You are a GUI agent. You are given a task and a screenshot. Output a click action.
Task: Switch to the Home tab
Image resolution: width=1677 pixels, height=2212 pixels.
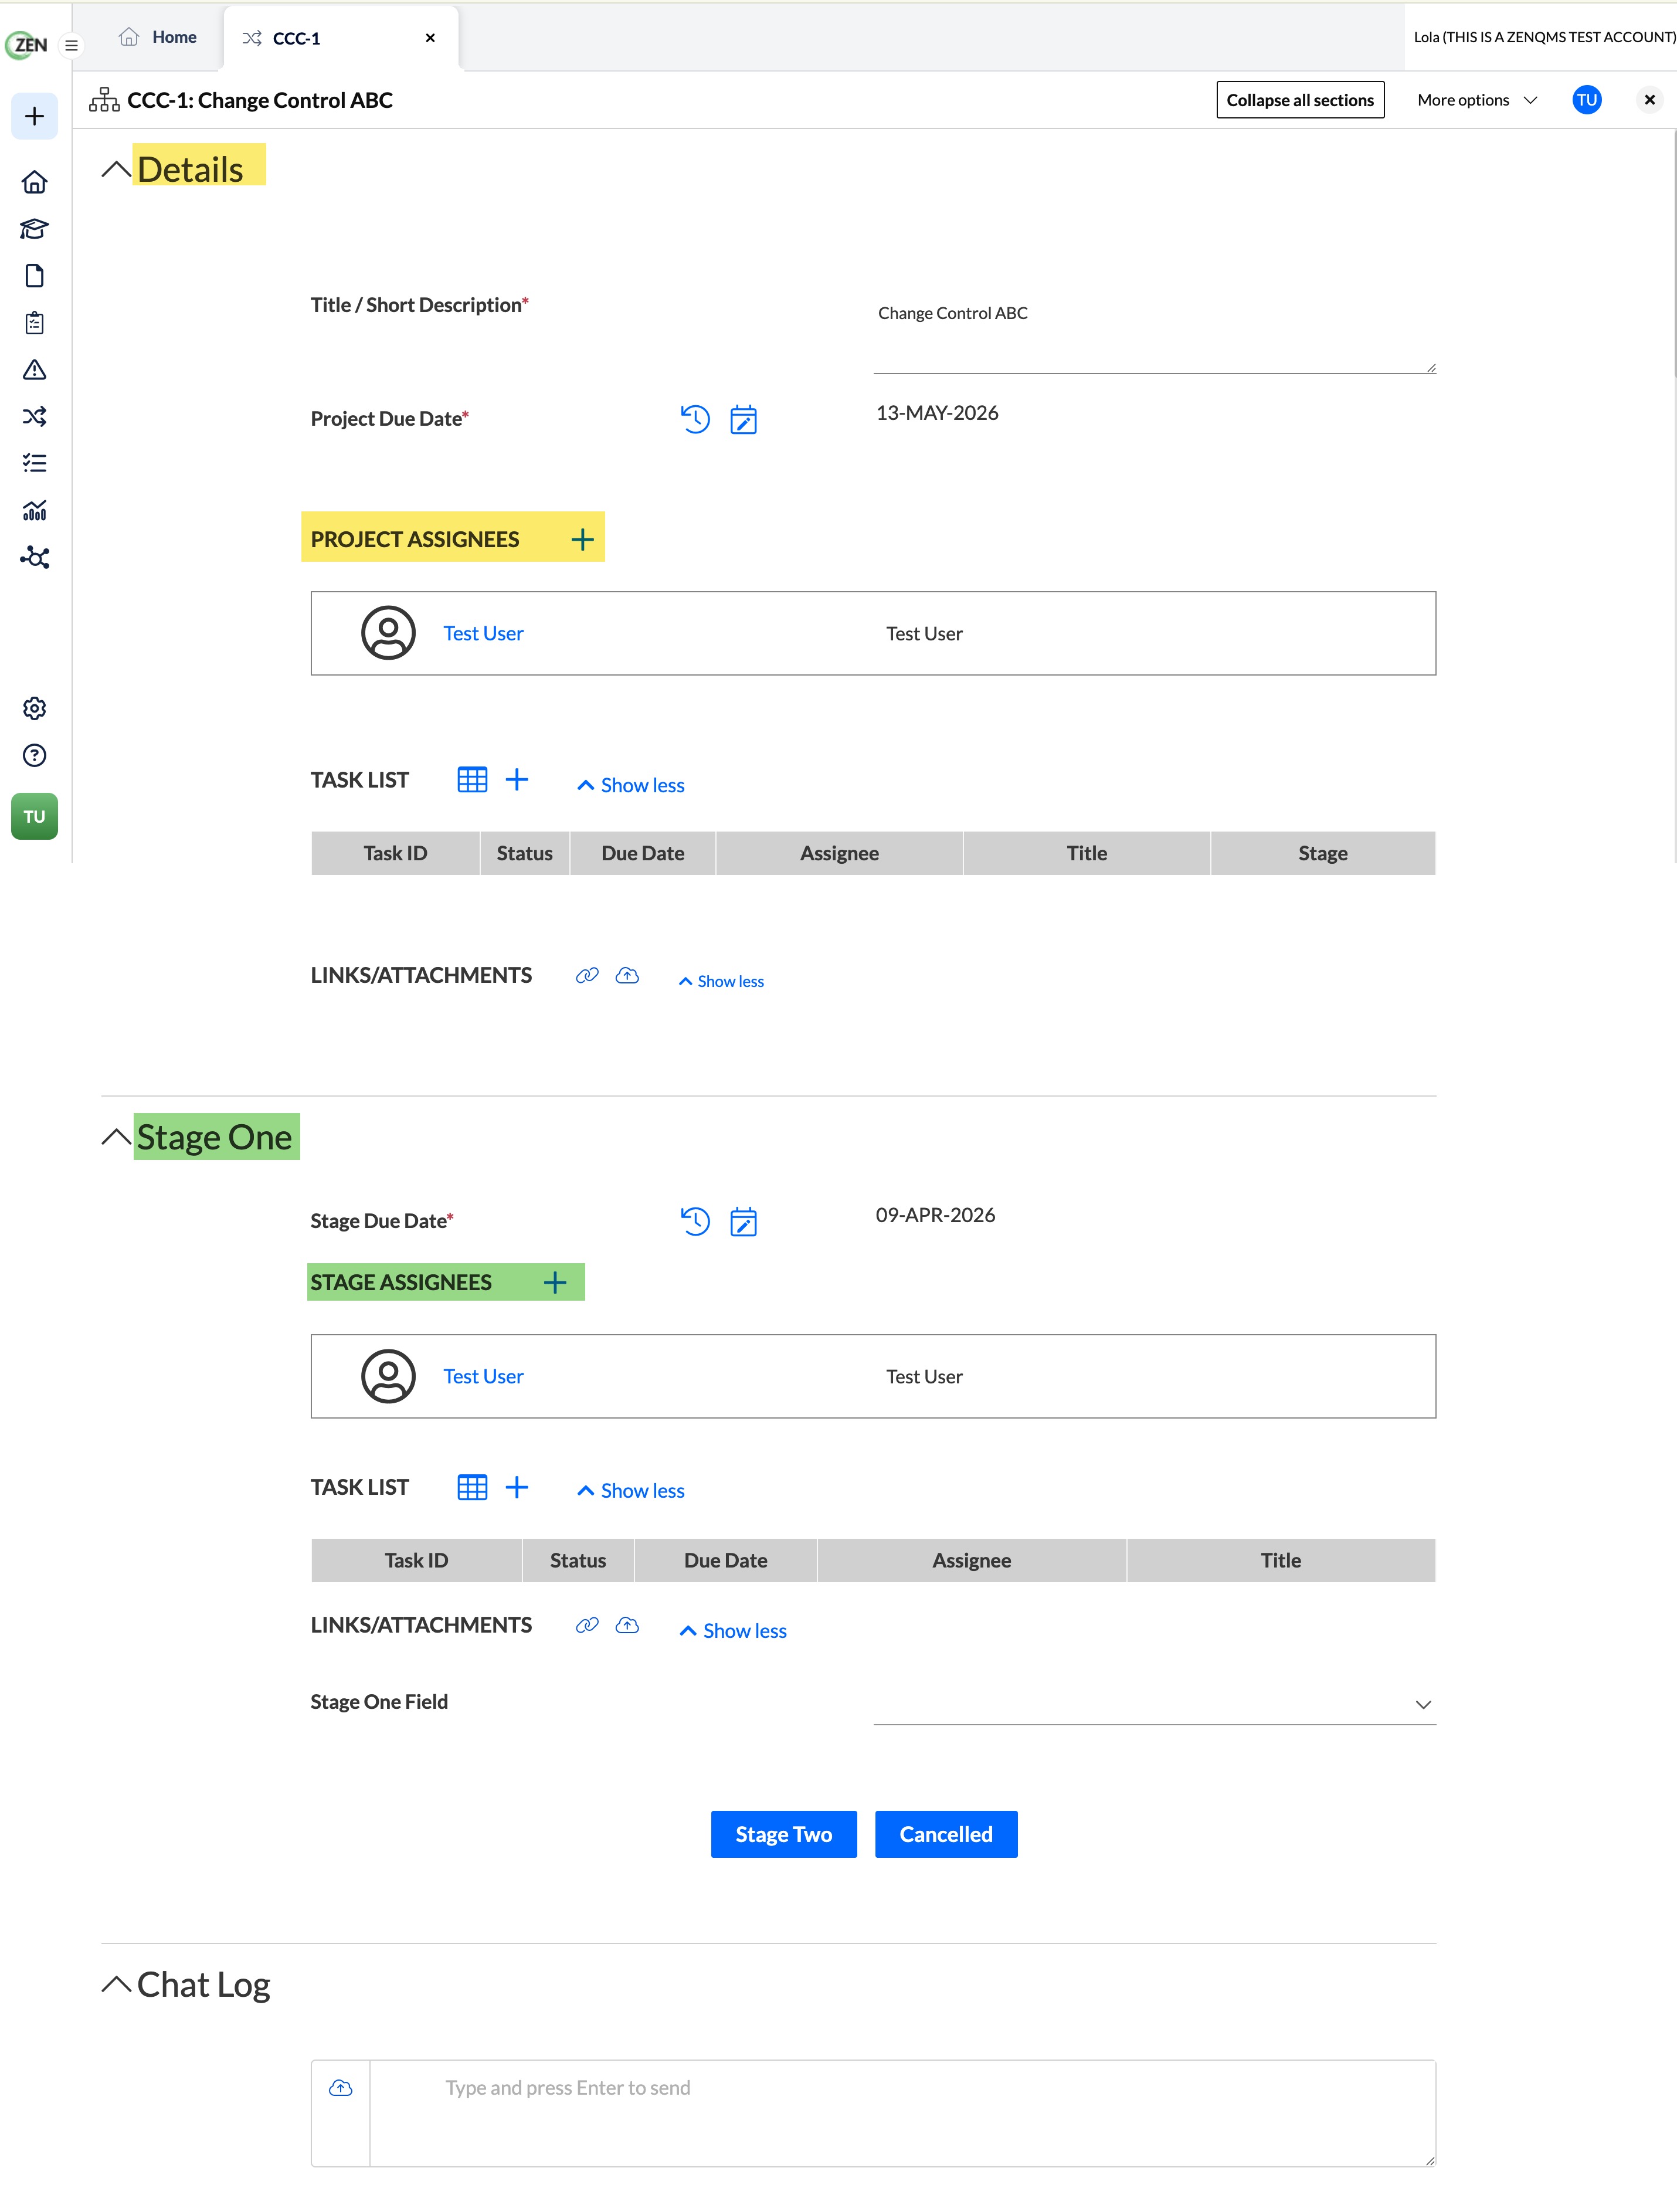pos(158,37)
